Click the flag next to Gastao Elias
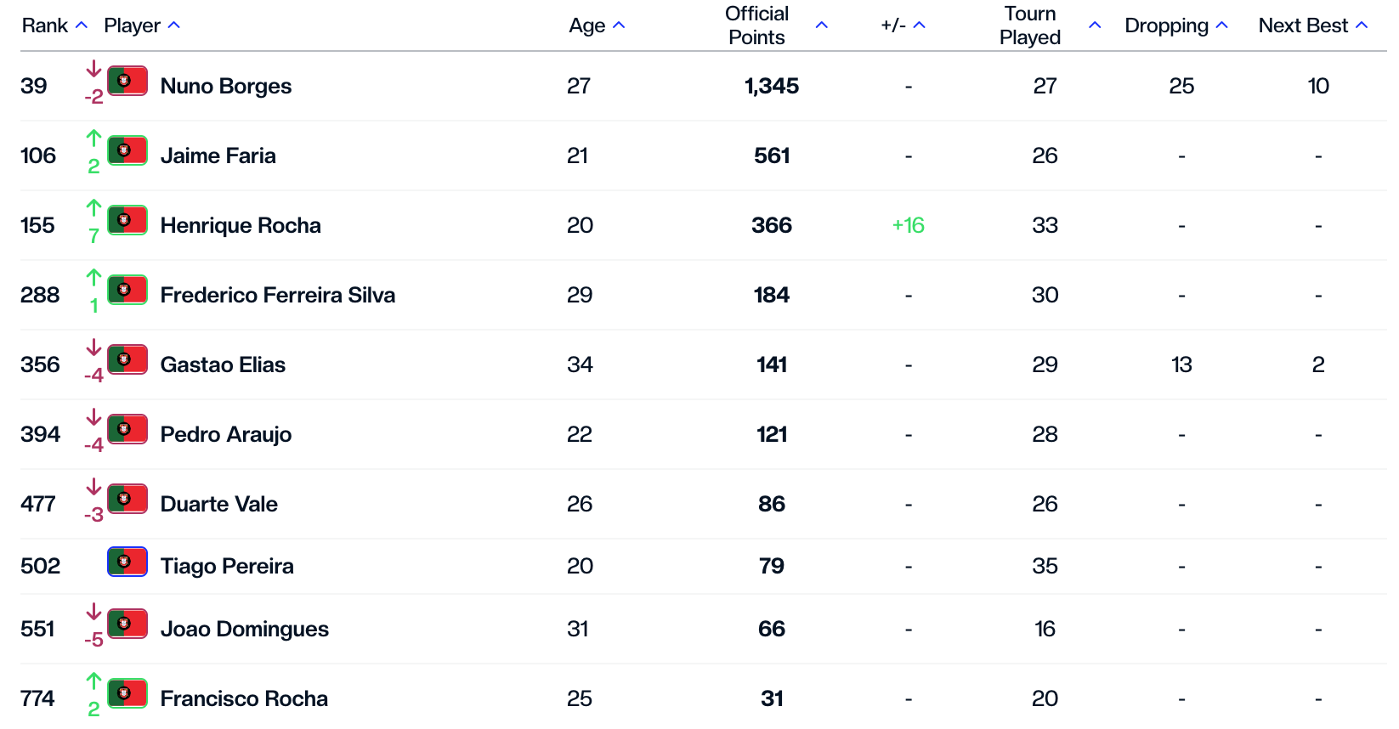The width and height of the screenshot is (1399, 729). [127, 359]
